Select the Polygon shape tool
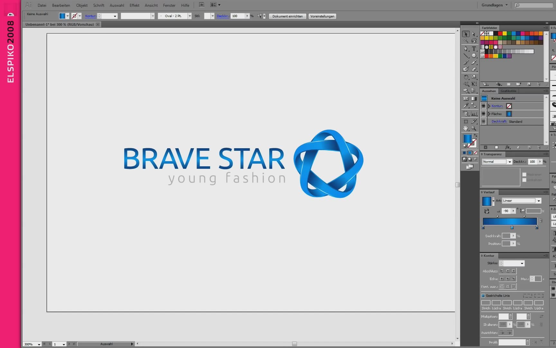 [x=474, y=55]
